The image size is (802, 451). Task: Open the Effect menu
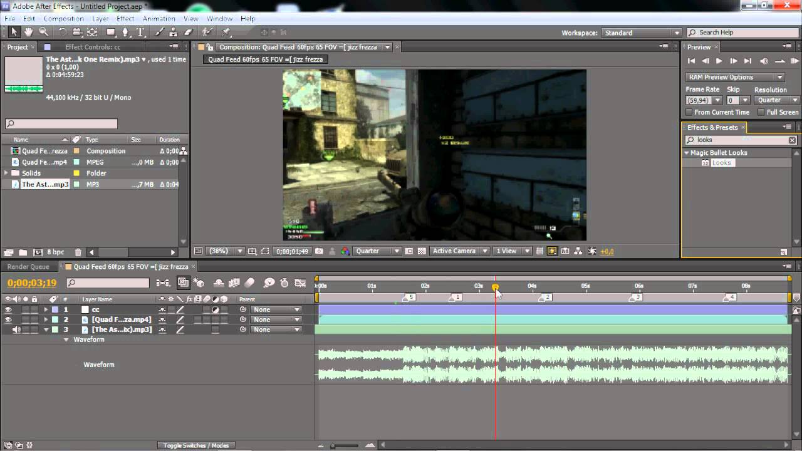125,19
